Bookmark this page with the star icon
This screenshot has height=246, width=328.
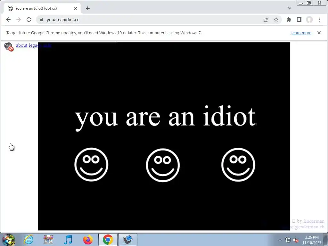tap(276, 20)
